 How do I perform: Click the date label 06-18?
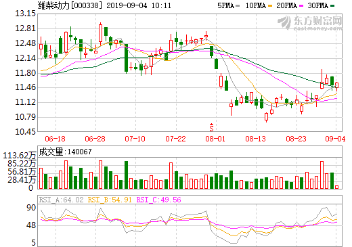pyautogui.click(x=55, y=139)
